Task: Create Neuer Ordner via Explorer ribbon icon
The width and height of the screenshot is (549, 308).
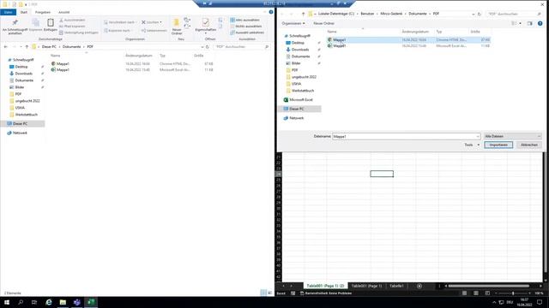Action: pos(177,27)
